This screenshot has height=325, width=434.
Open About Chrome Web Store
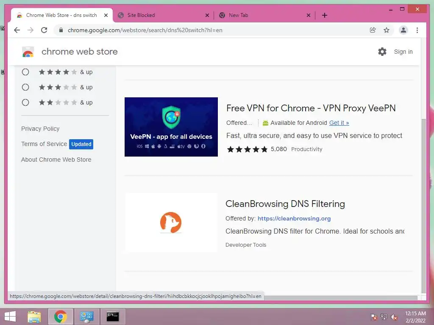(x=56, y=160)
